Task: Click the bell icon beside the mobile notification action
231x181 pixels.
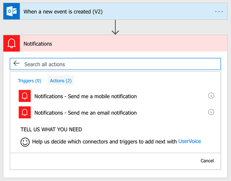Action: 24,96
